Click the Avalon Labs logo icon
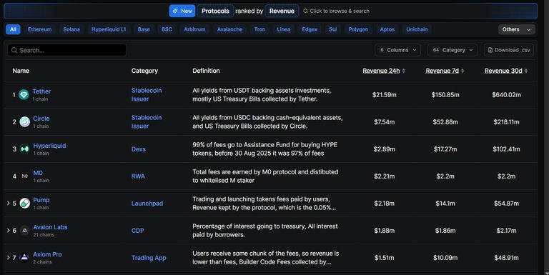The image size is (549, 275). [24, 231]
